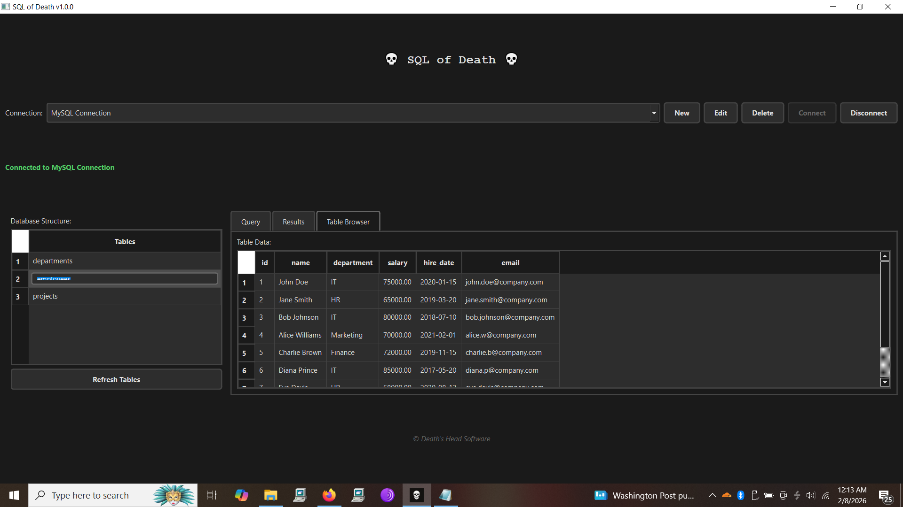The height and width of the screenshot is (507, 903).
Task: Open Firefox from the taskbar
Action: click(329, 495)
